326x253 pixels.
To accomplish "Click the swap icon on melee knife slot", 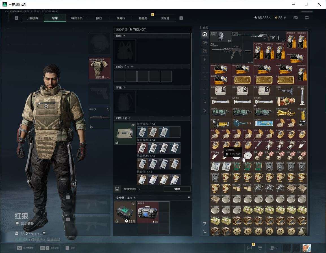I will (108, 110).
